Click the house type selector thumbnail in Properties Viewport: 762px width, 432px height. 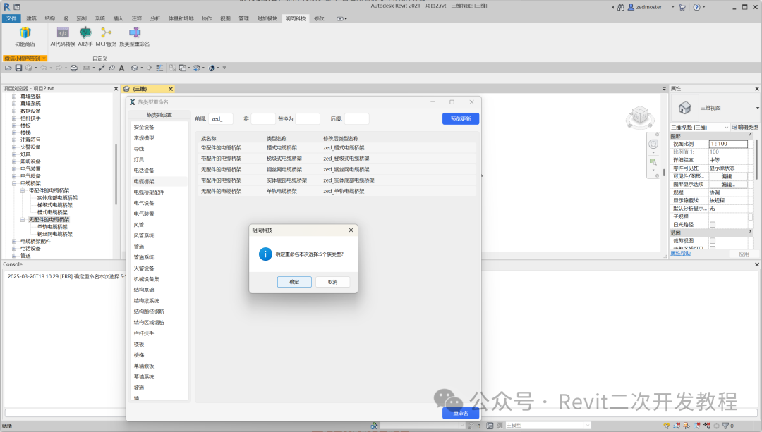coord(684,108)
